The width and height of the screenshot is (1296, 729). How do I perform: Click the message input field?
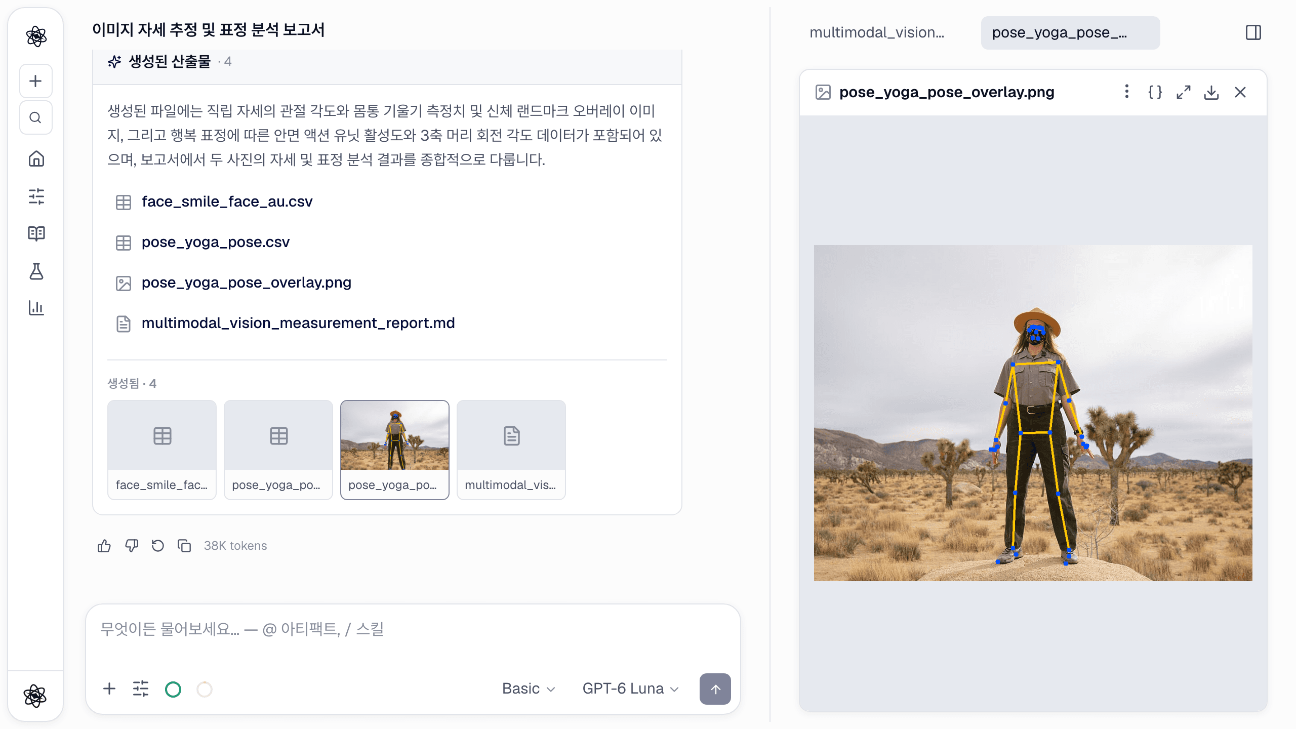pyautogui.click(x=413, y=630)
